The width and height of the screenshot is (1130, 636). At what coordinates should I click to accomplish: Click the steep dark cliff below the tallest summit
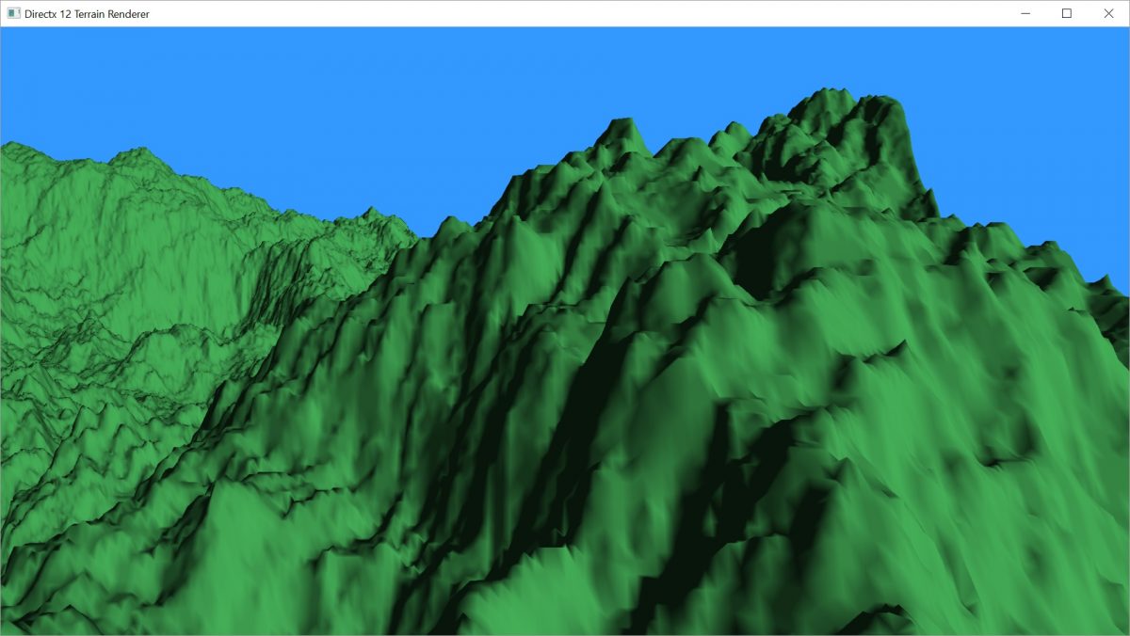(913, 169)
